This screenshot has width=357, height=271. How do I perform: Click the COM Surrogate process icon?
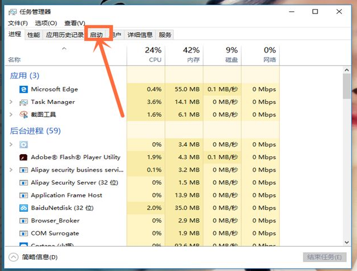pos(24,233)
